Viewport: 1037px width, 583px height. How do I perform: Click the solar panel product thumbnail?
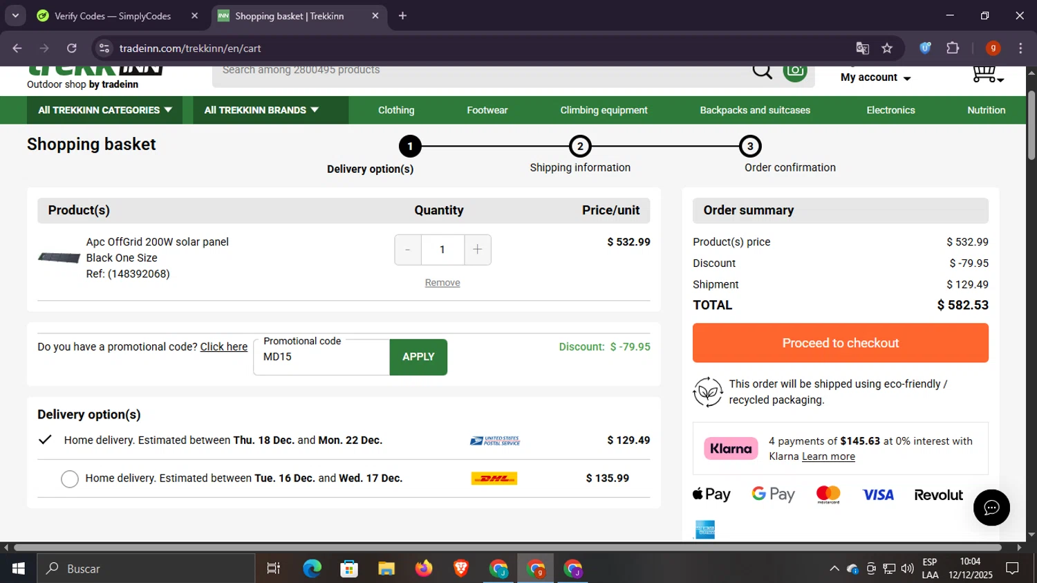(x=59, y=258)
